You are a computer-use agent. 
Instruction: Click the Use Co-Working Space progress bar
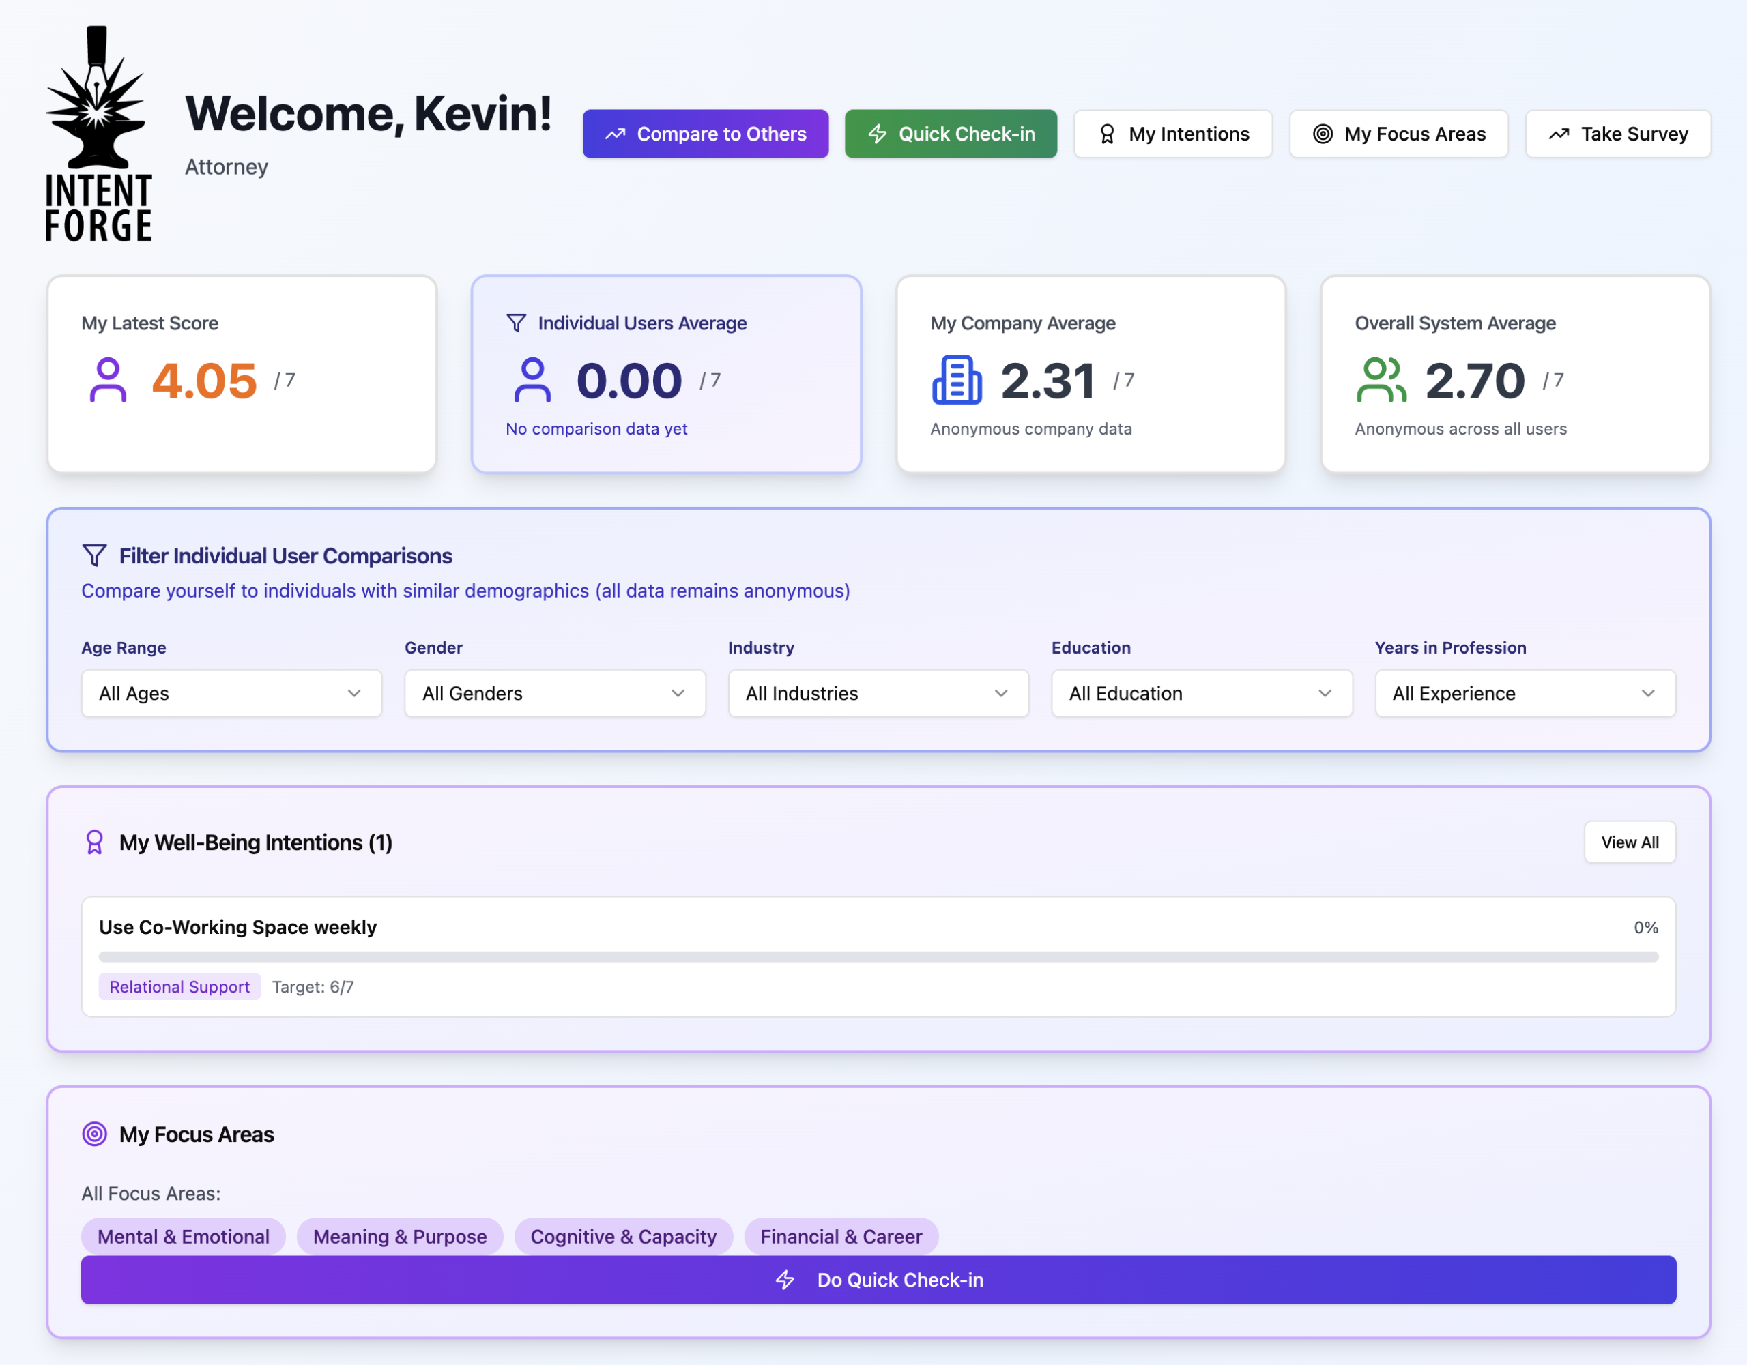click(878, 956)
